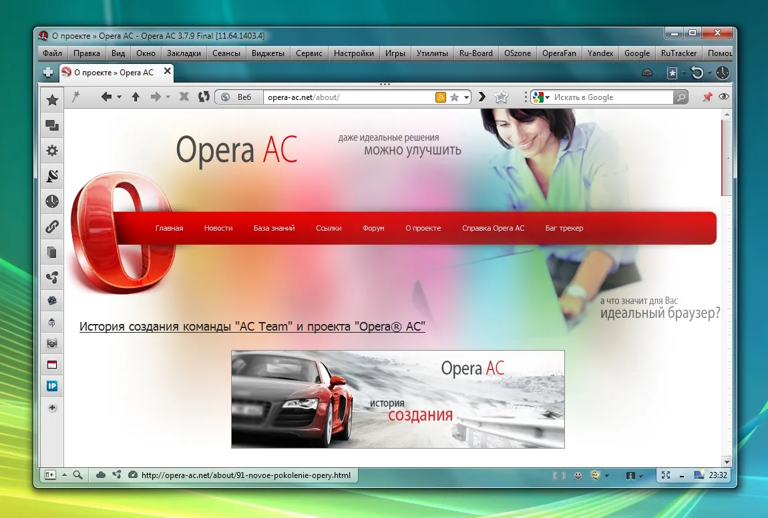Open the Закладки menu
768x518 pixels.
click(x=183, y=53)
